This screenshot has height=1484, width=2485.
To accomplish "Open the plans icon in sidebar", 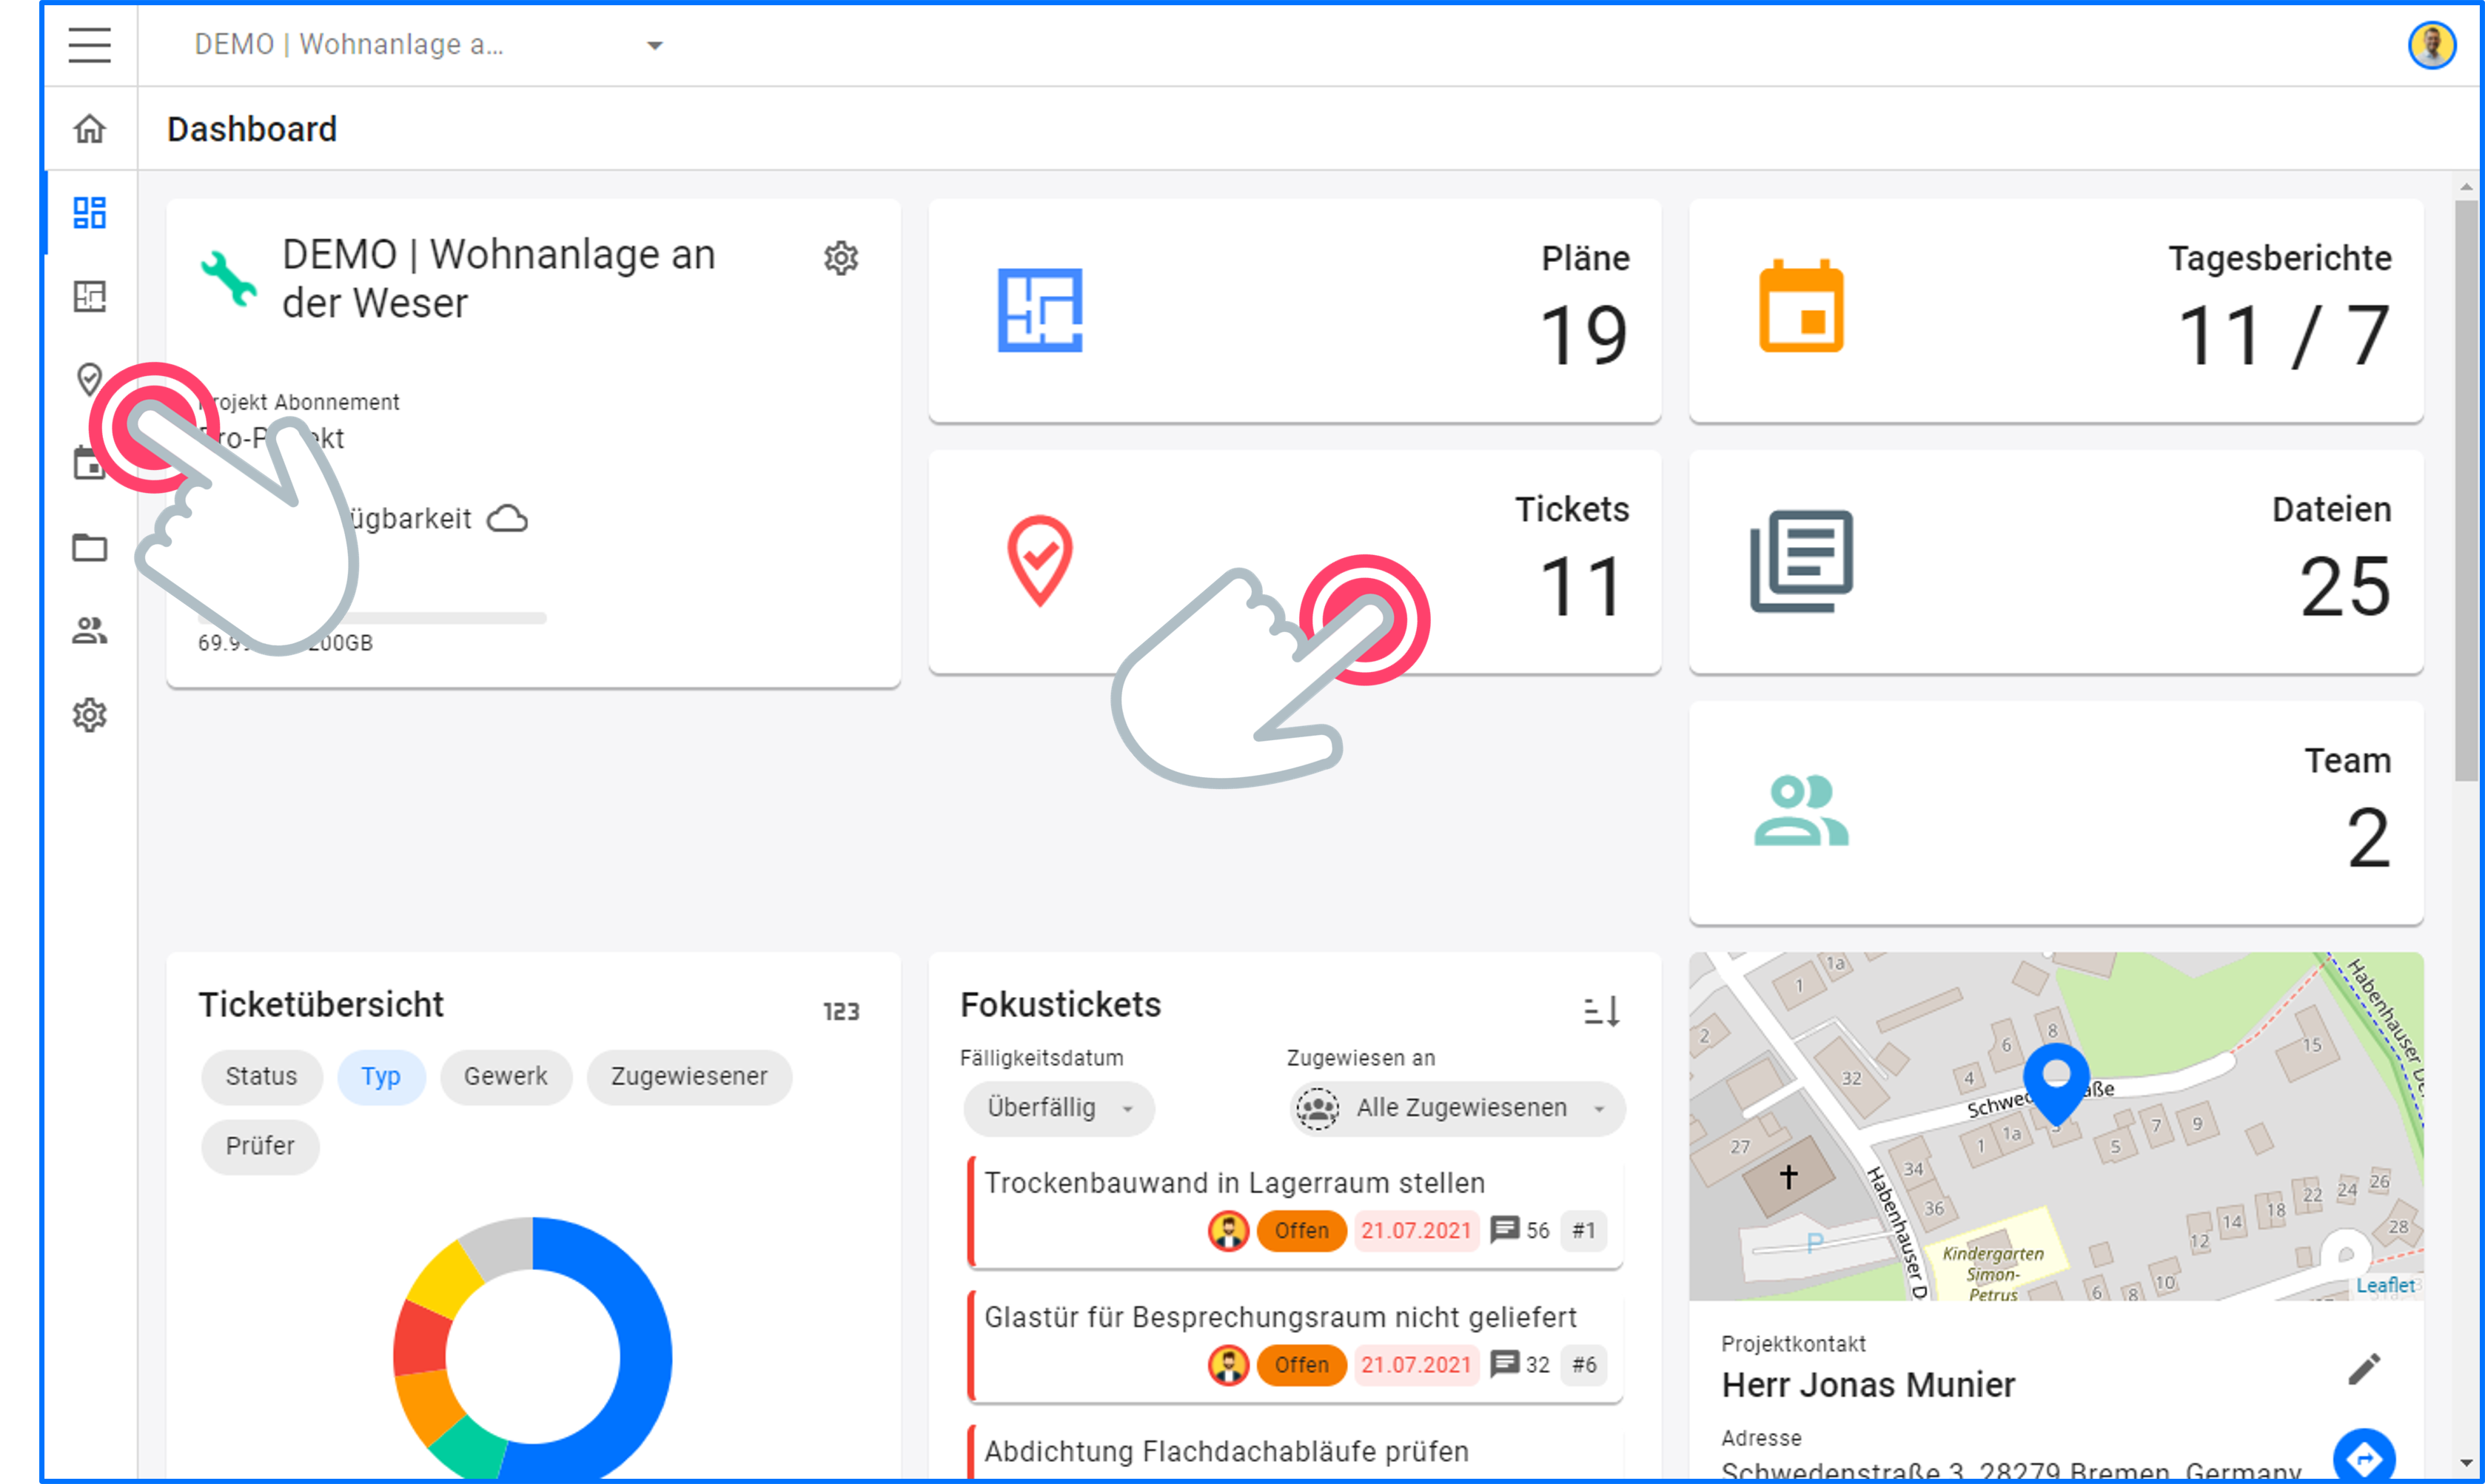I will click(x=89, y=296).
